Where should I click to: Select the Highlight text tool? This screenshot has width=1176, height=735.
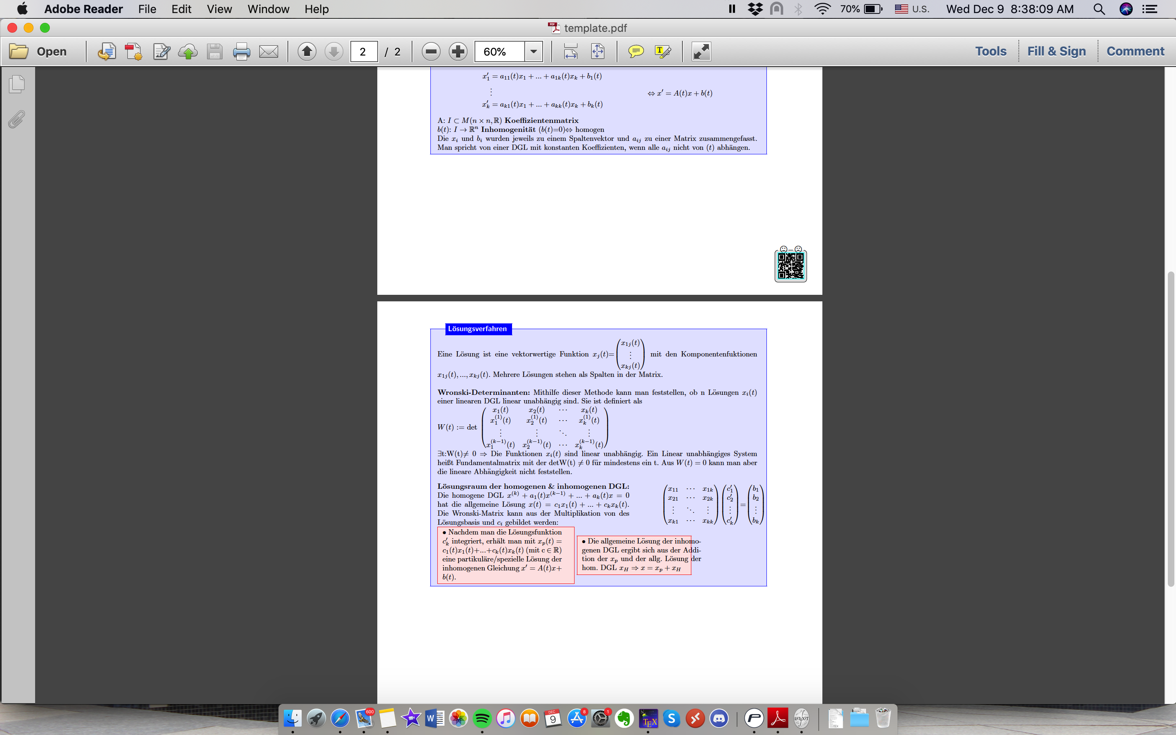point(663,51)
